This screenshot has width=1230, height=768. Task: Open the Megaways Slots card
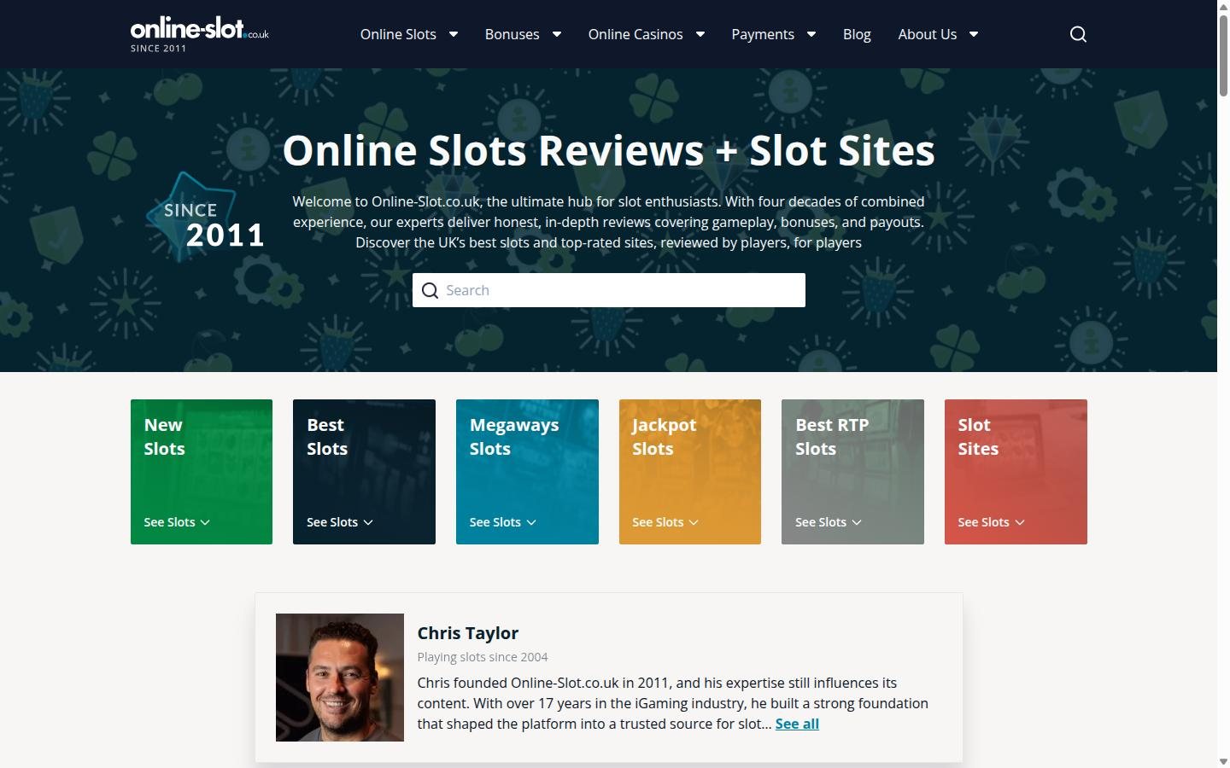point(527,472)
